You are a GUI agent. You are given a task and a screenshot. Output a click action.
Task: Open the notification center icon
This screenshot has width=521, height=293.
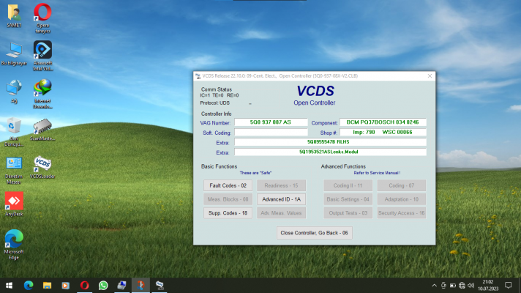508,286
